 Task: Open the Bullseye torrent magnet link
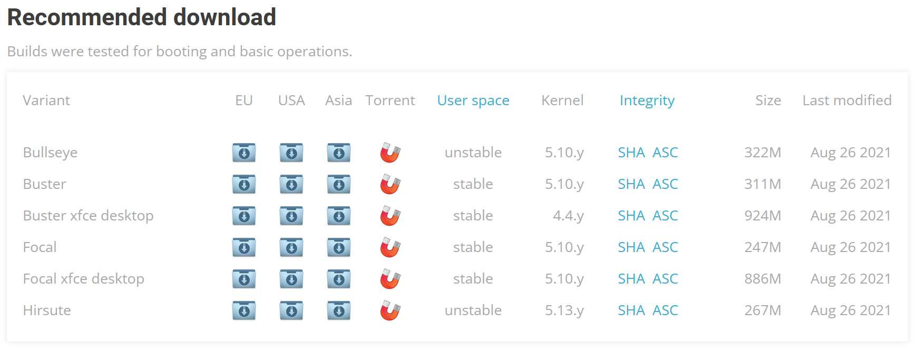[x=390, y=153]
